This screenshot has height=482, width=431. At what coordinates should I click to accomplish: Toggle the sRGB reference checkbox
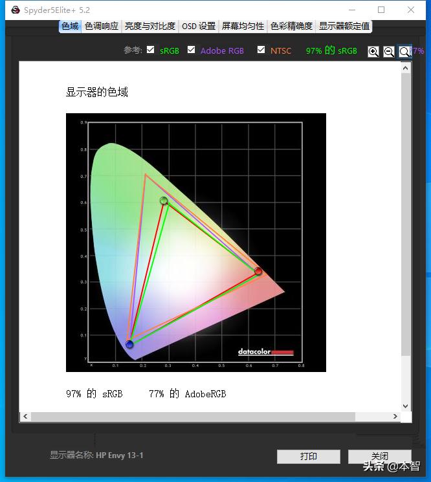point(150,49)
